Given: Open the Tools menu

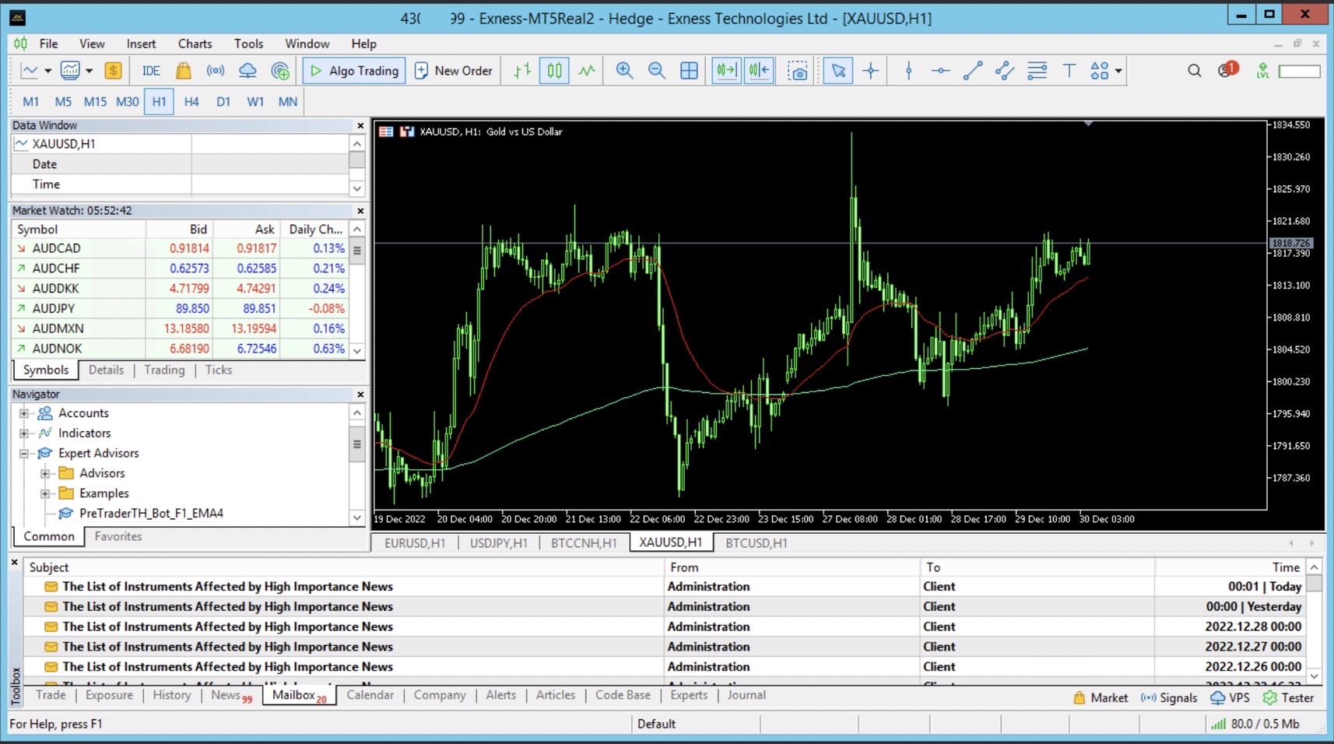Looking at the screenshot, I should [x=248, y=44].
